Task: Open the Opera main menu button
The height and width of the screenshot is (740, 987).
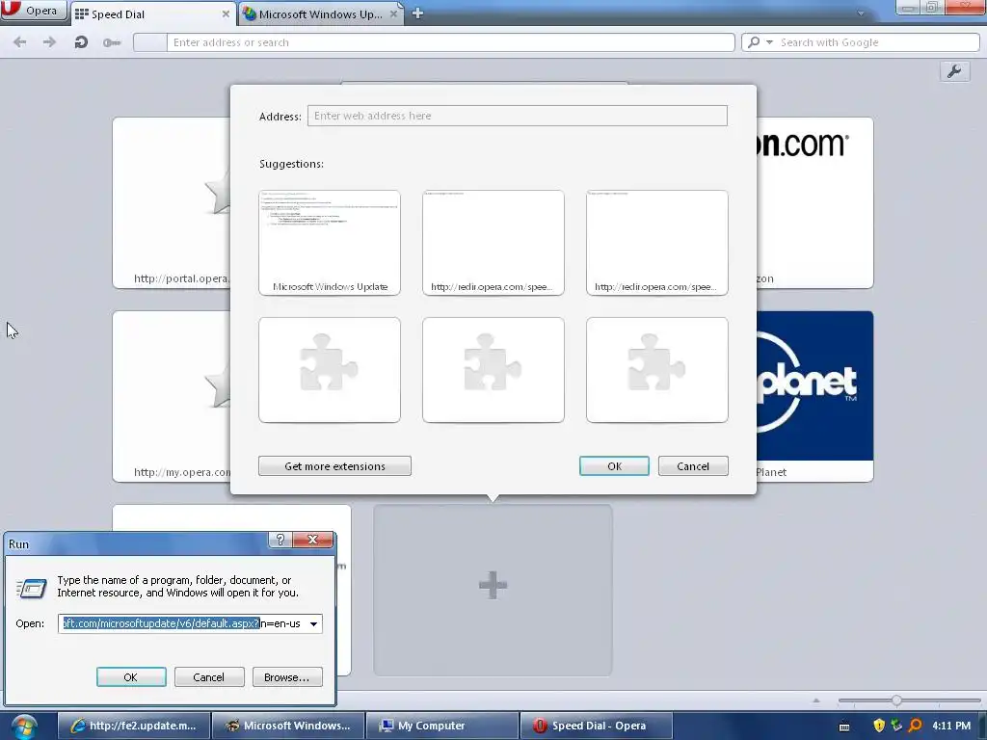Action: click(33, 11)
